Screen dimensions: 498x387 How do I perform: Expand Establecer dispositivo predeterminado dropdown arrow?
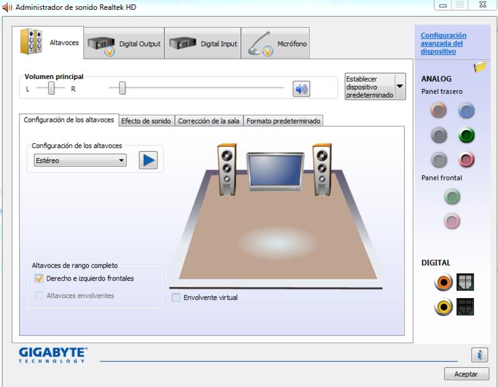click(x=400, y=86)
